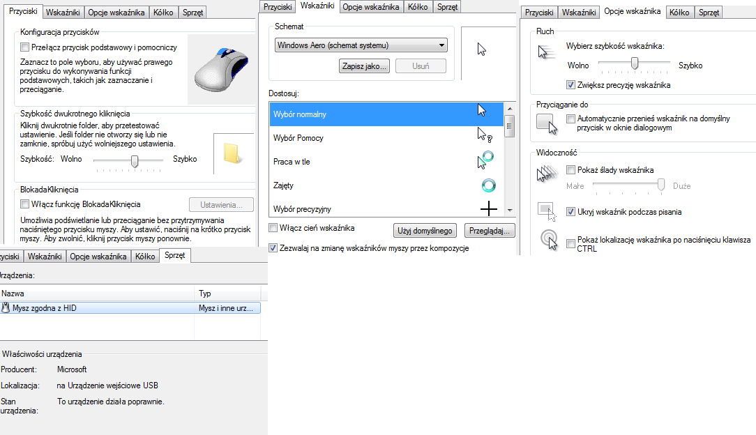Click the Przeglądaj... button

(490, 231)
